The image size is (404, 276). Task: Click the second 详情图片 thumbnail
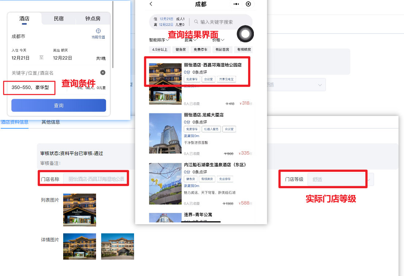(118, 246)
